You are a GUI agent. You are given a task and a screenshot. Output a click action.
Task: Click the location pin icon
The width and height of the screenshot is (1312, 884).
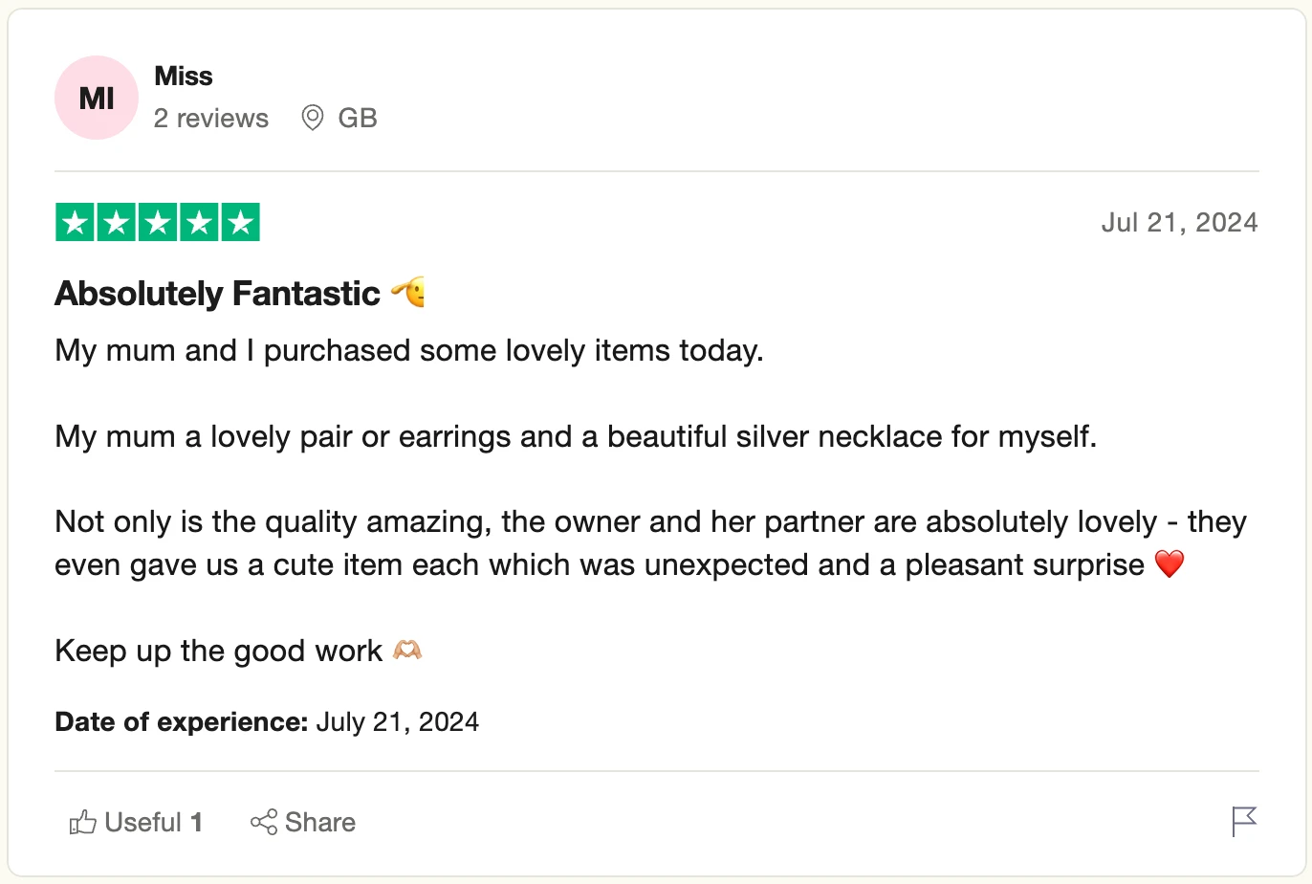[x=312, y=118]
